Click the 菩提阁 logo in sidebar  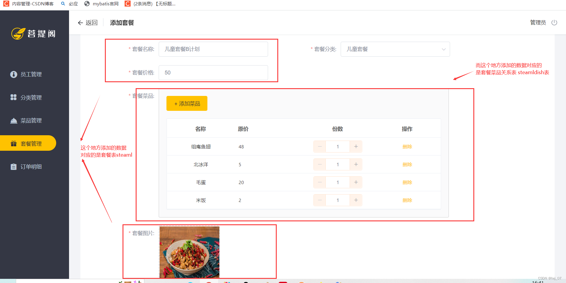(x=33, y=34)
